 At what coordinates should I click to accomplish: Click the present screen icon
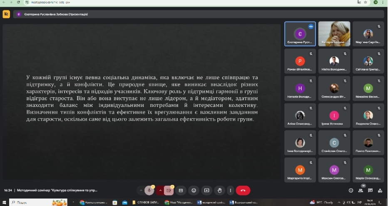(206, 190)
